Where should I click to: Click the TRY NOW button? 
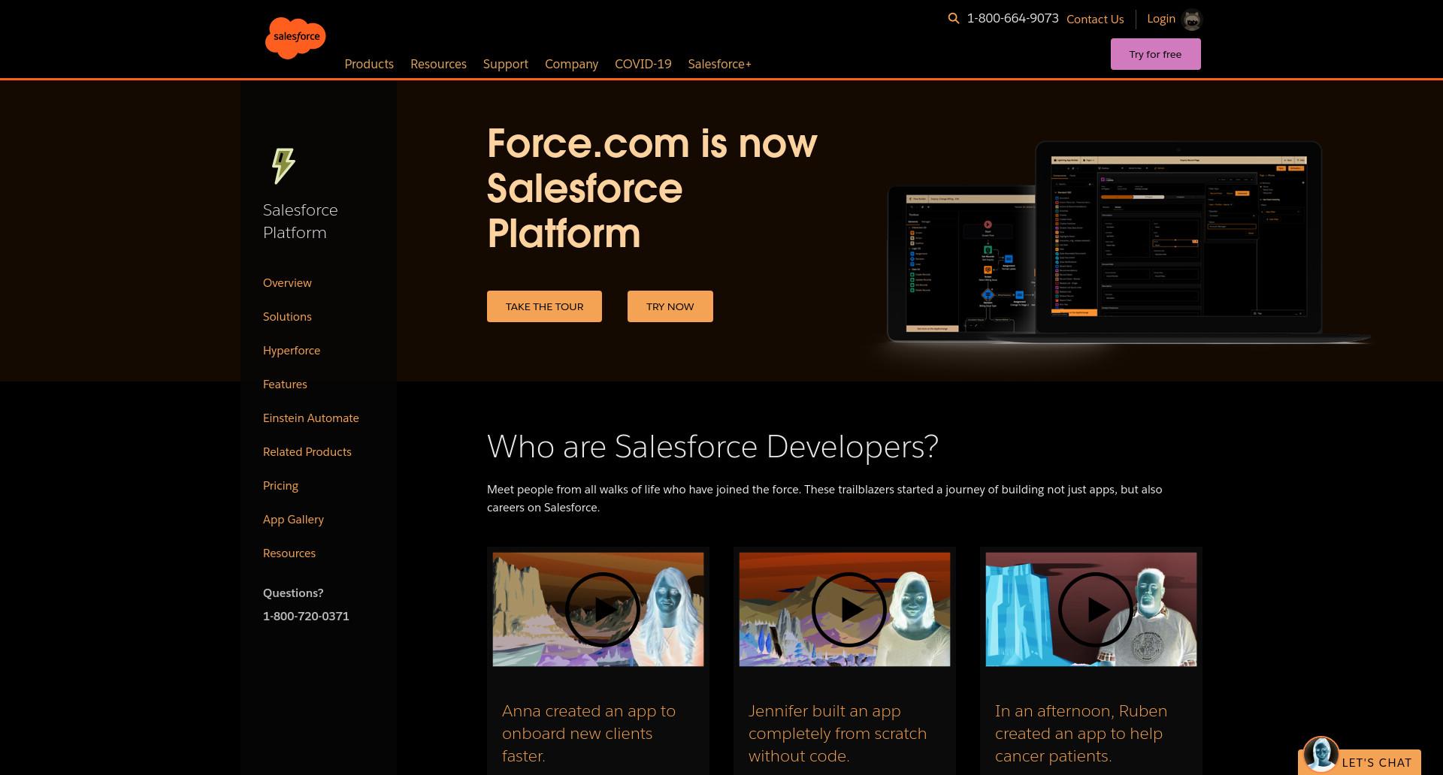(670, 306)
